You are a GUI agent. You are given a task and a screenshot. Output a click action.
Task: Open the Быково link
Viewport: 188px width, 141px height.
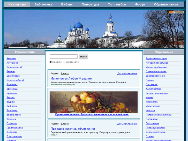(10, 97)
